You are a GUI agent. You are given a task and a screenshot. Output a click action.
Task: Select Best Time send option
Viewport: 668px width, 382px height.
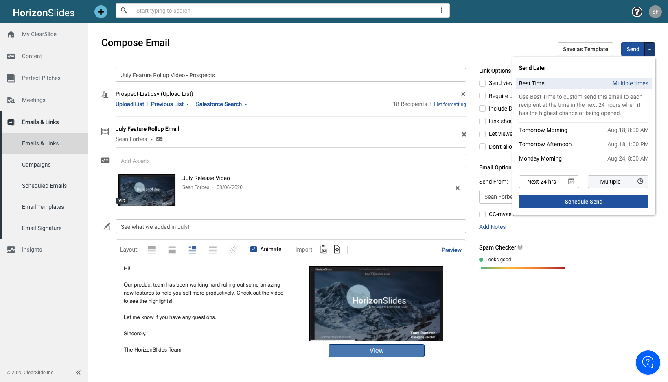pos(584,83)
